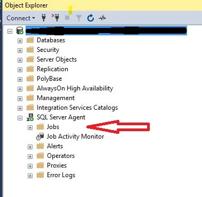Click the Disconnect plug icon with red X
Screen dimensions: 202x197
coord(55,18)
